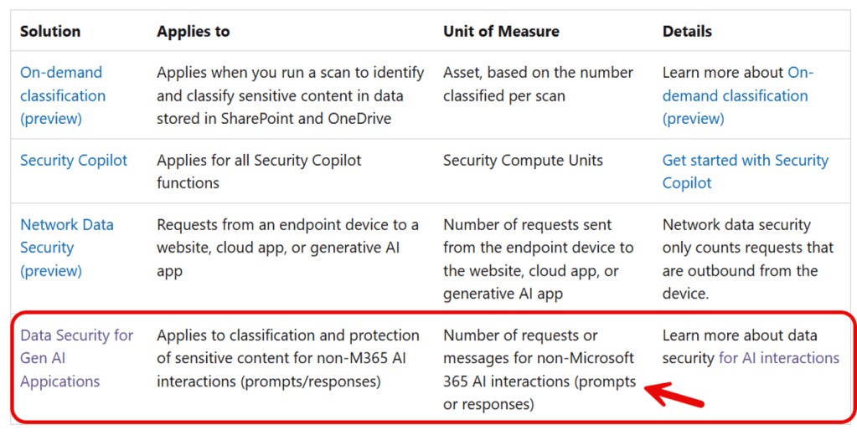857x435 pixels.
Task: Click the Applies to column header
Action: pos(193,32)
